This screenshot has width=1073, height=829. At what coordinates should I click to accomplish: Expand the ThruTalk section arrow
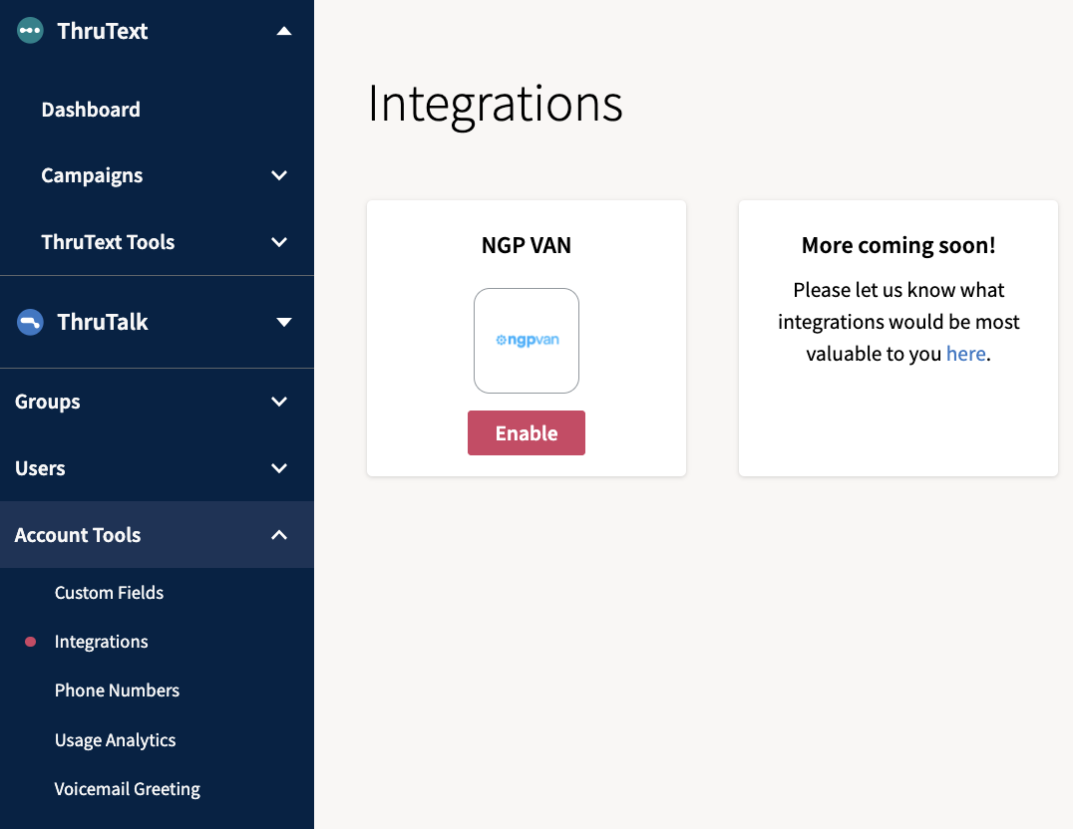(284, 322)
